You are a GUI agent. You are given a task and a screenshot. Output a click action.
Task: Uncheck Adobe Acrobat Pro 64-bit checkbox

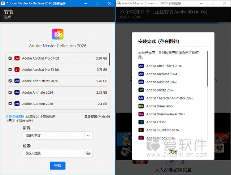tap(10, 58)
